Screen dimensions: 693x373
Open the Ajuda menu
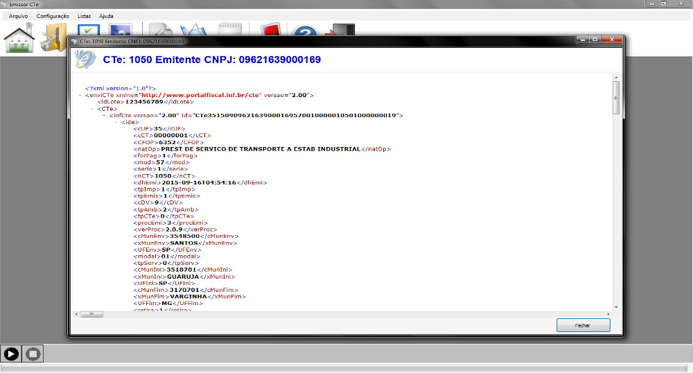point(106,15)
